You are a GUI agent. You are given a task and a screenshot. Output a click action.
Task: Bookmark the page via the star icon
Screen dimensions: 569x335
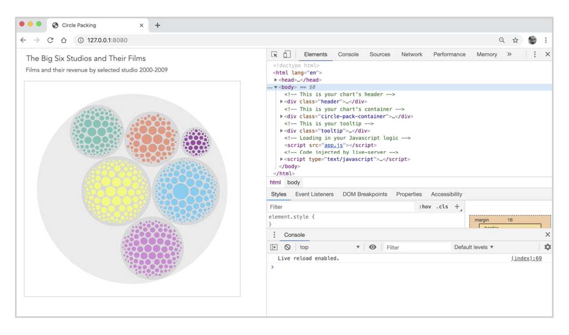click(x=516, y=40)
